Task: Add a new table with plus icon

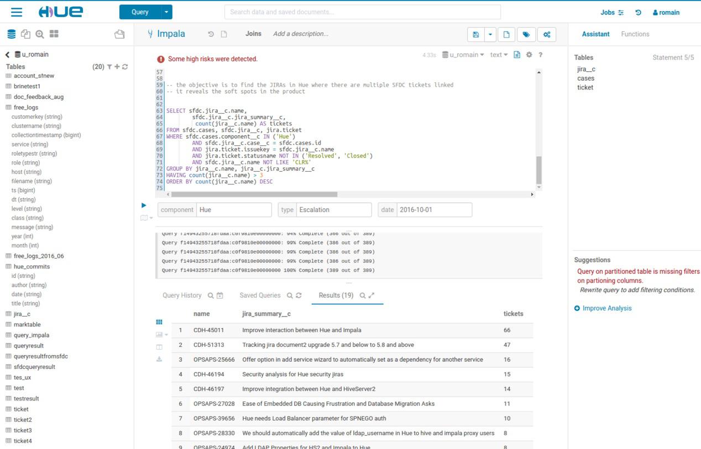Action: (x=117, y=67)
